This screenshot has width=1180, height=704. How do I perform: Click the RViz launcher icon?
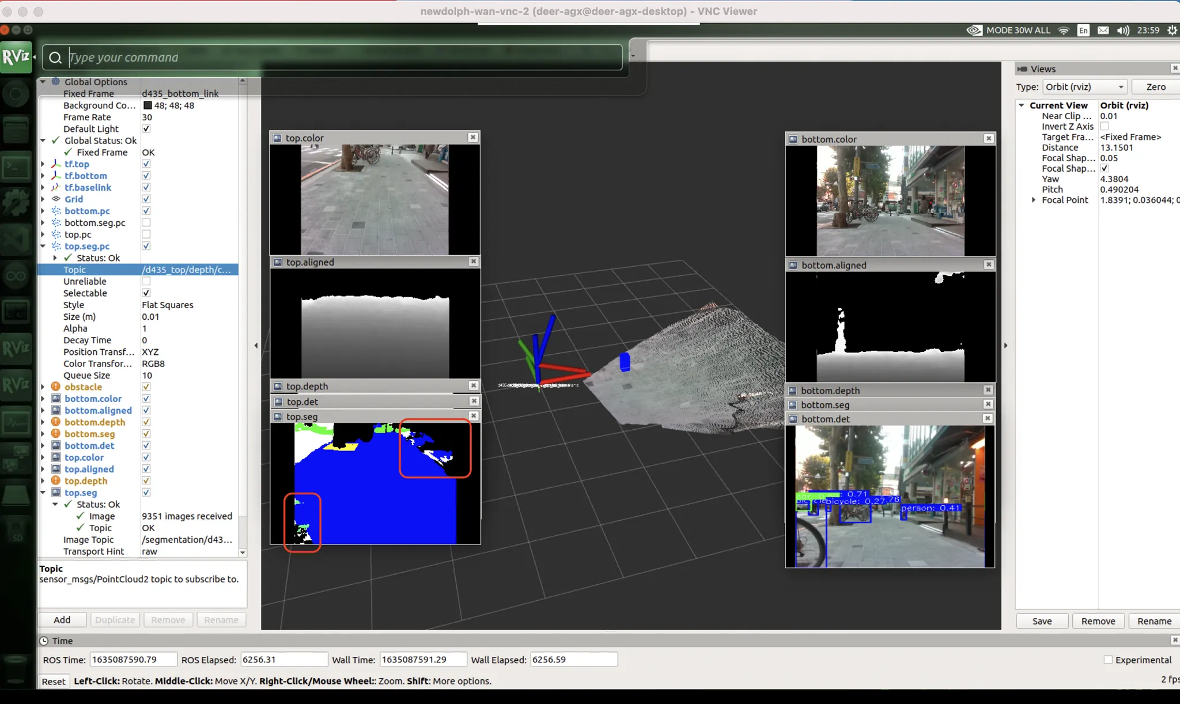pyautogui.click(x=16, y=56)
